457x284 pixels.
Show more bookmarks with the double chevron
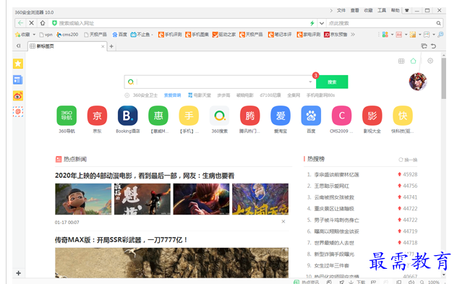pyautogui.click(x=353, y=35)
